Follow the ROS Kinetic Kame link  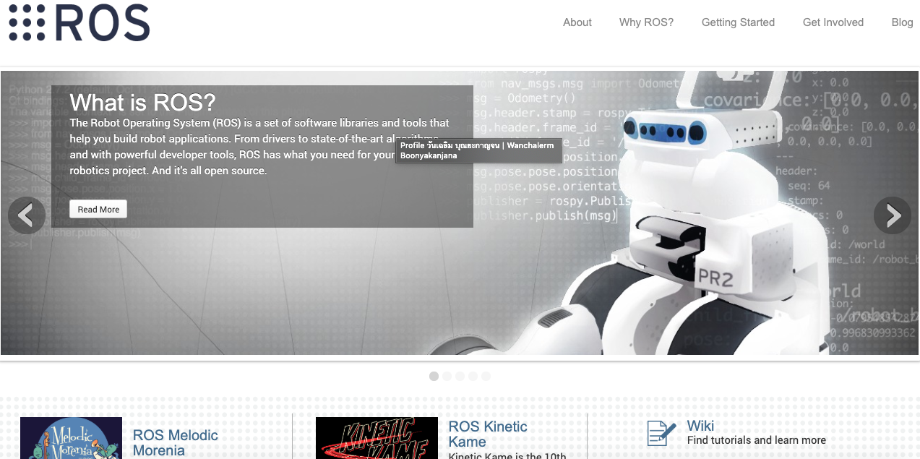click(x=489, y=434)
